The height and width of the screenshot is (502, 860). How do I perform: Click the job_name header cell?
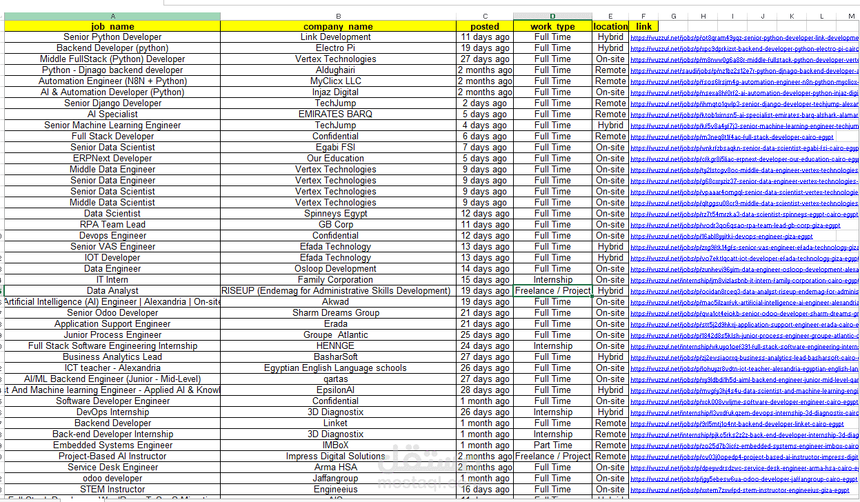(112, 26)
